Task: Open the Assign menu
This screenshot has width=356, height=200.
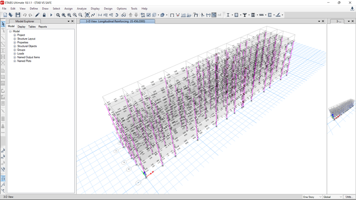Action: click(x=69, y=8)
